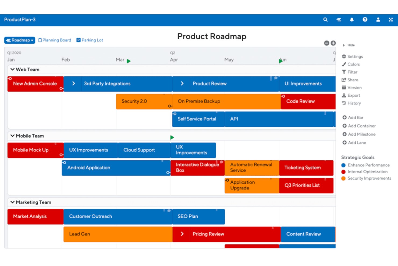398x266 pixels.
Task: Collapse the Mobile Team lane
Action: tap(12, 136)
